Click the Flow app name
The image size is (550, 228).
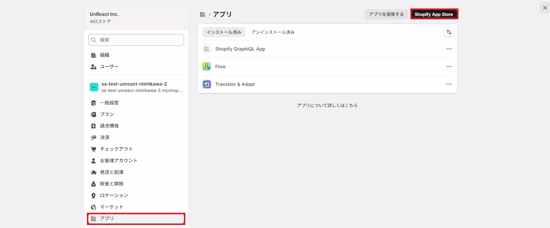pos(220,67)
